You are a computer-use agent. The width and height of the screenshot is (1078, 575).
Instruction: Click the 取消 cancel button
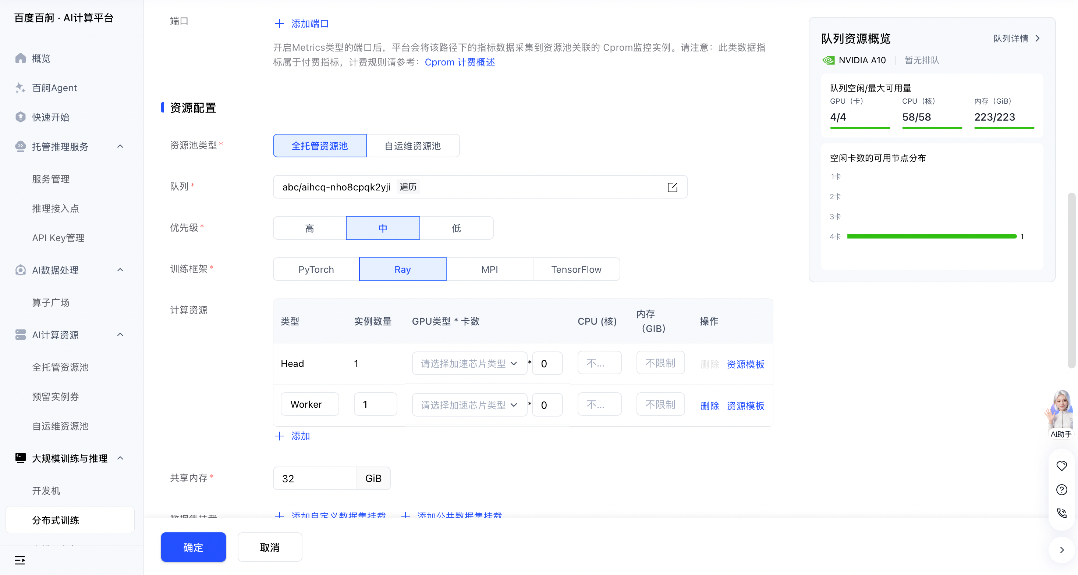[x=270, y=547]
